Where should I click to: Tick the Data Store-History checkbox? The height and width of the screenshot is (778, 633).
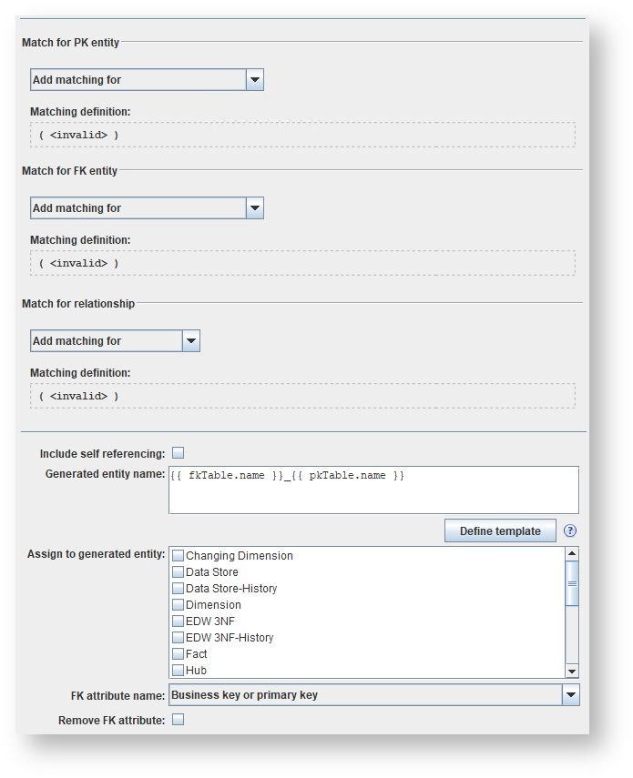point(179,589)
